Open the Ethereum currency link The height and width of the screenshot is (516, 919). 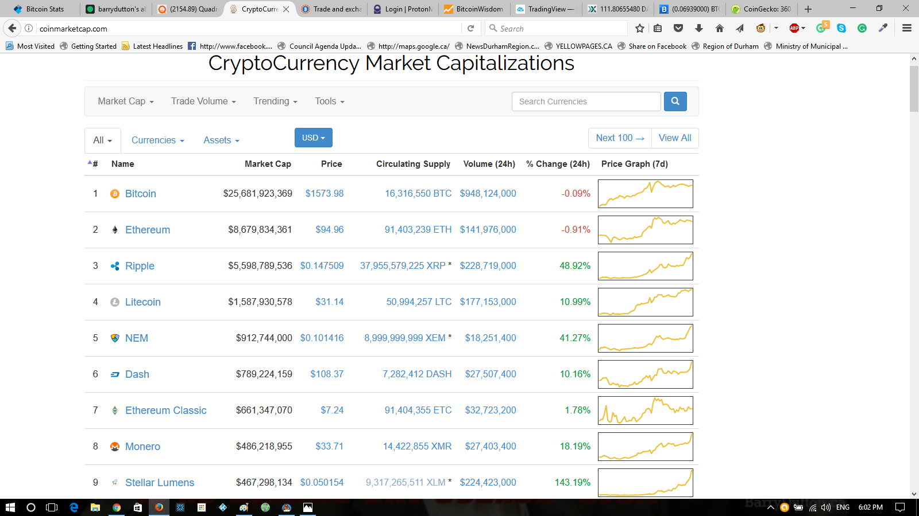[x=148, y=230]
